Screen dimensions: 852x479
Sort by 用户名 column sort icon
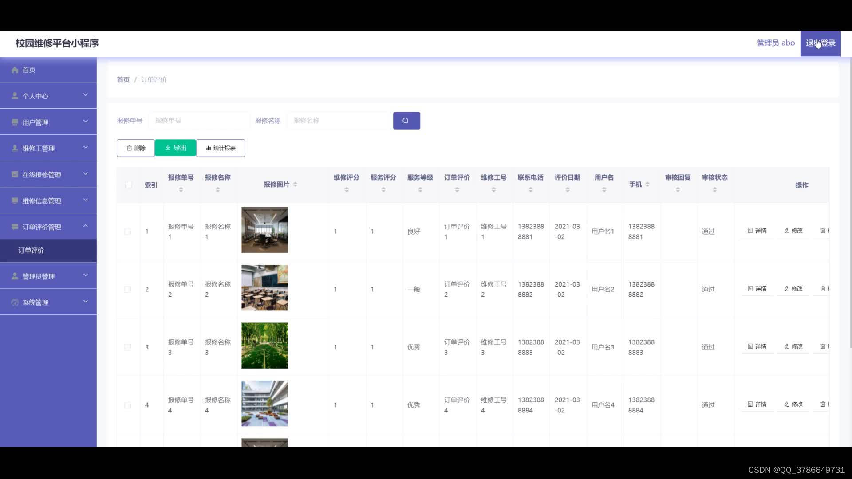(604, 190)
